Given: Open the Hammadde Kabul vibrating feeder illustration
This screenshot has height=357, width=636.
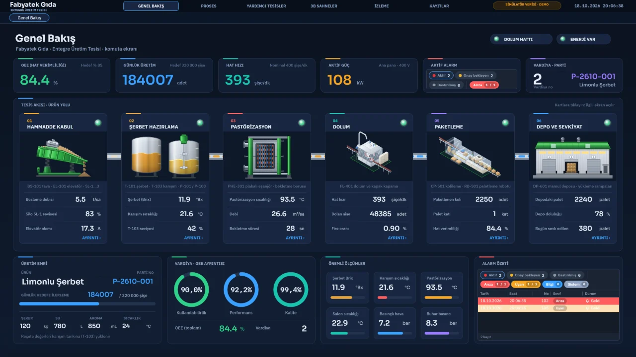Looking at the screenshot, I should coord(63,157).
